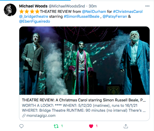Click the 30m tweet timestamp
The width and height of the screenshot is (154, 131).
(93, 6)
